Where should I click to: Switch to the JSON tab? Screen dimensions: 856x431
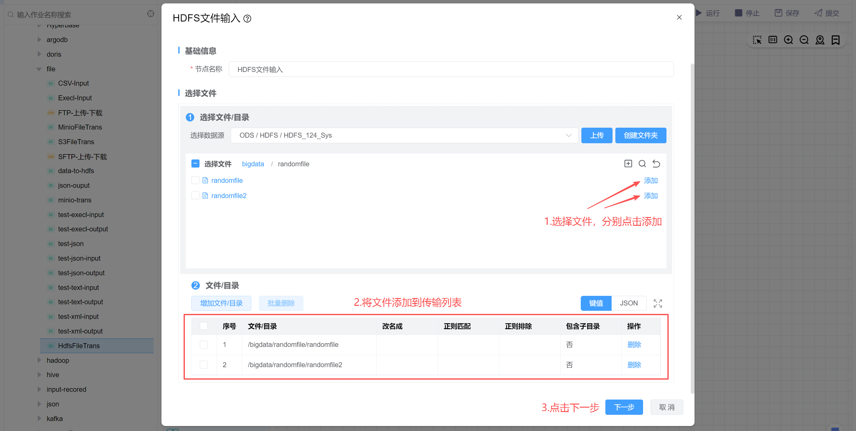[628, 303]
